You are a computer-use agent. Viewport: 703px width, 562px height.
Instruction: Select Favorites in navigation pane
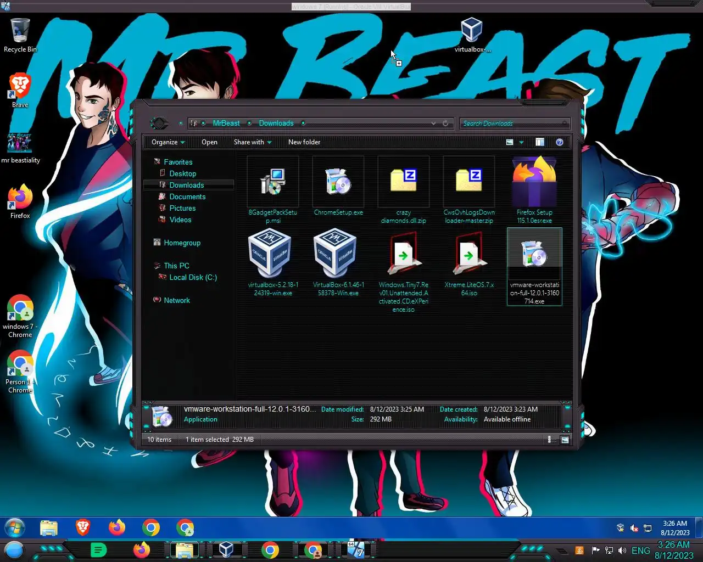pos(178,162)
